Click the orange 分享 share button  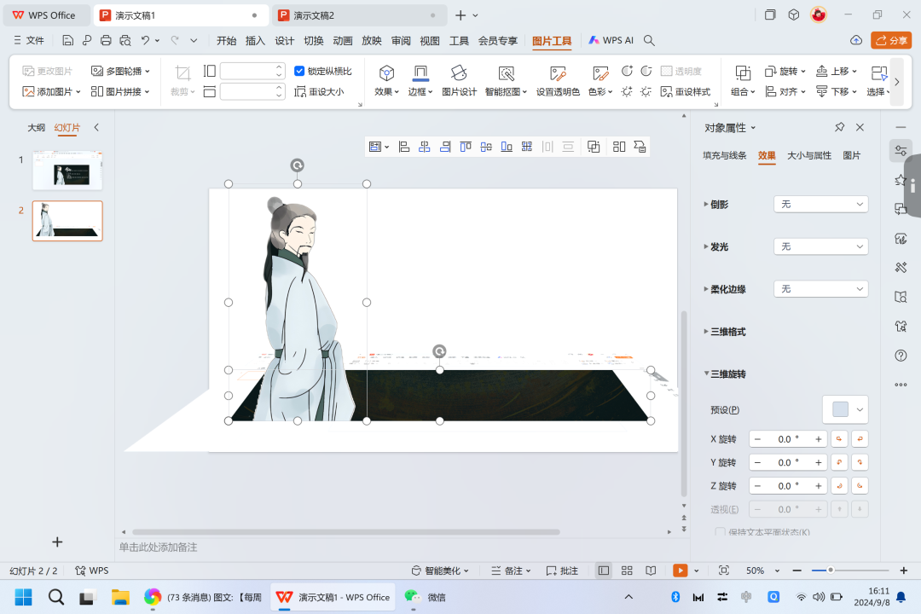coord(891,41)
